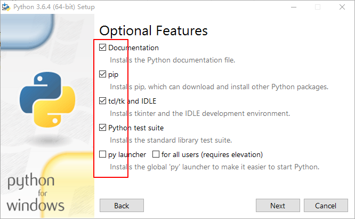Check the for all users option
This screenshot has height=219, width=355.
[156, 154]
